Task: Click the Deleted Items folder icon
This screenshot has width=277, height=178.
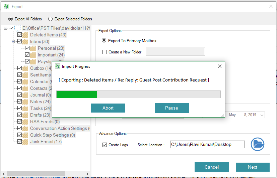Action: [x=25, y=35]
